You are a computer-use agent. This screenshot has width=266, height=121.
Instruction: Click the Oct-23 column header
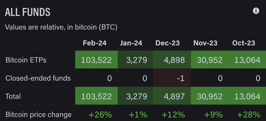click(244, 43)
